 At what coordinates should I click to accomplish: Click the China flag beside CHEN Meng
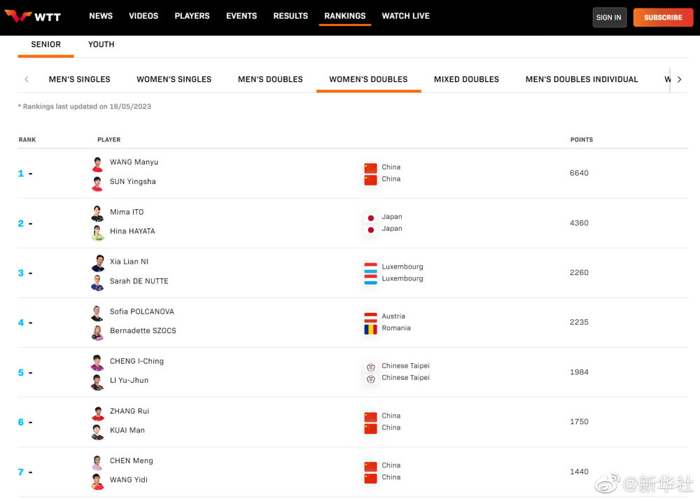(370, 467)
